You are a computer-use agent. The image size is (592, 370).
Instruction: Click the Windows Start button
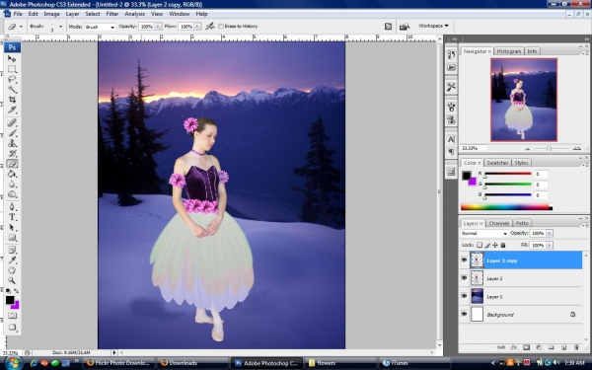(13, 363)
